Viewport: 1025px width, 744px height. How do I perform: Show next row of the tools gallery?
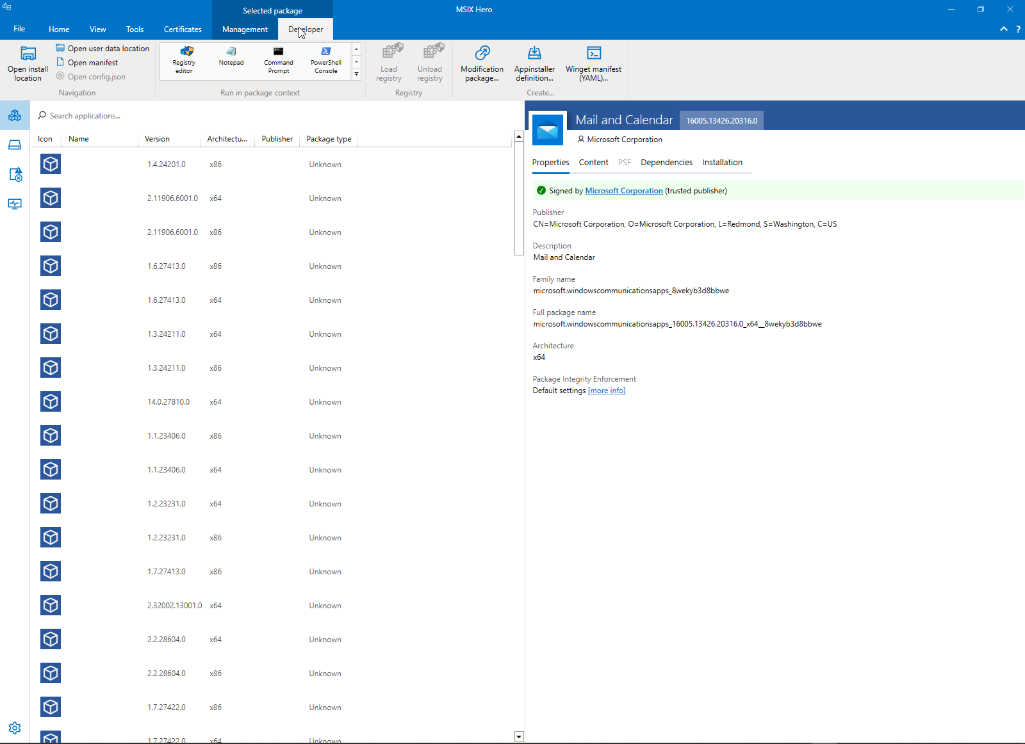pyautogui.click(x=356, y=62)
